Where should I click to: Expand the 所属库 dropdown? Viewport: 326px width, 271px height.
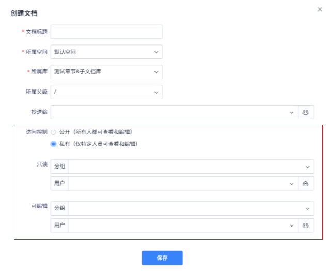click(x=106, y=72)
